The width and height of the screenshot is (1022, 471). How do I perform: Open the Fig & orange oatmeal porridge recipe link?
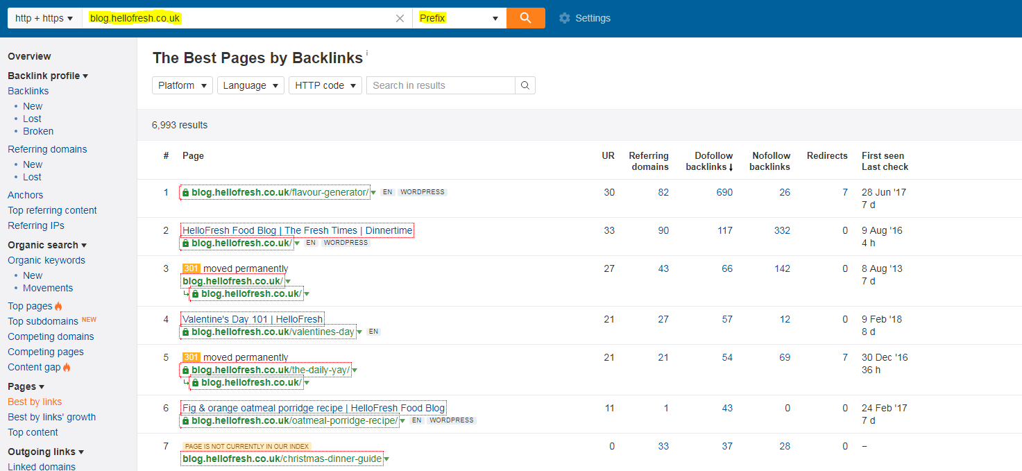coord(314,408)
